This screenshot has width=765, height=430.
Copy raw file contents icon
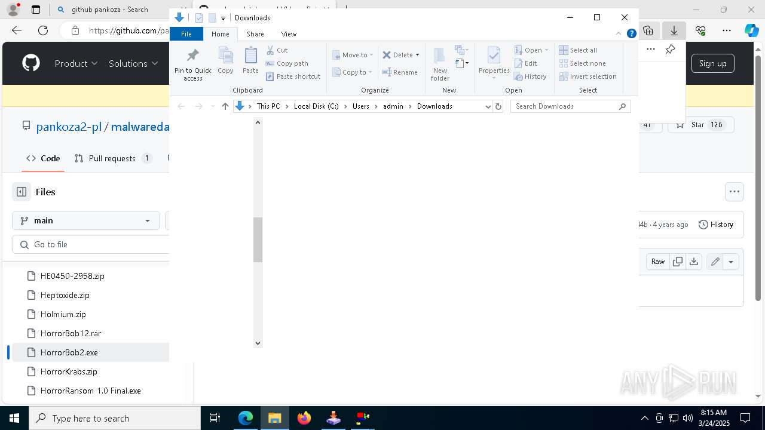677,262
